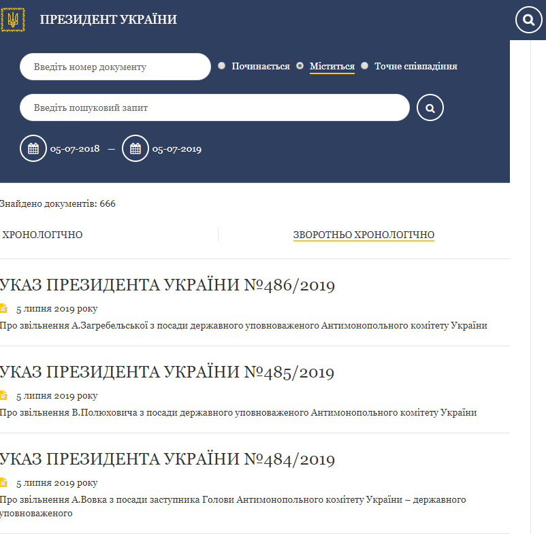Screen dimensions: 546x534
Task: Open decree 'Указ Президента України №486/2019'
Action: (167, 285)
